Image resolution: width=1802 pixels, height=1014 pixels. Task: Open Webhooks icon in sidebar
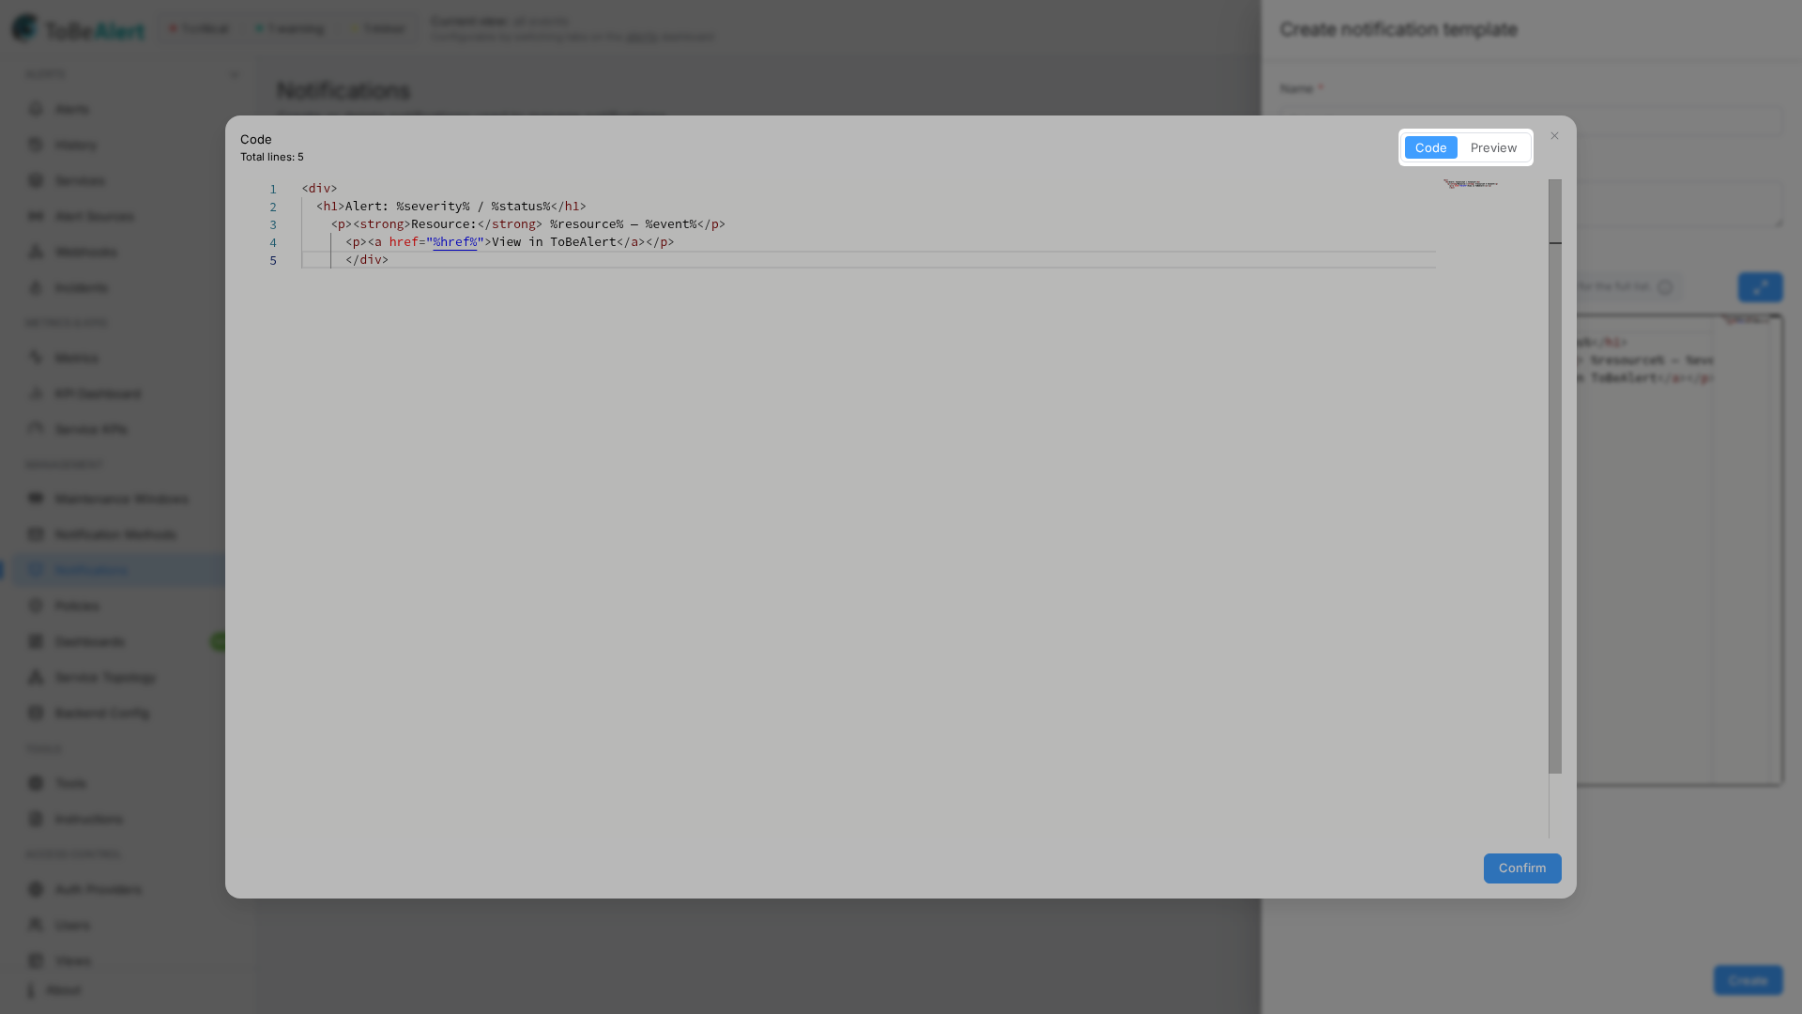(x=36, y=252)
